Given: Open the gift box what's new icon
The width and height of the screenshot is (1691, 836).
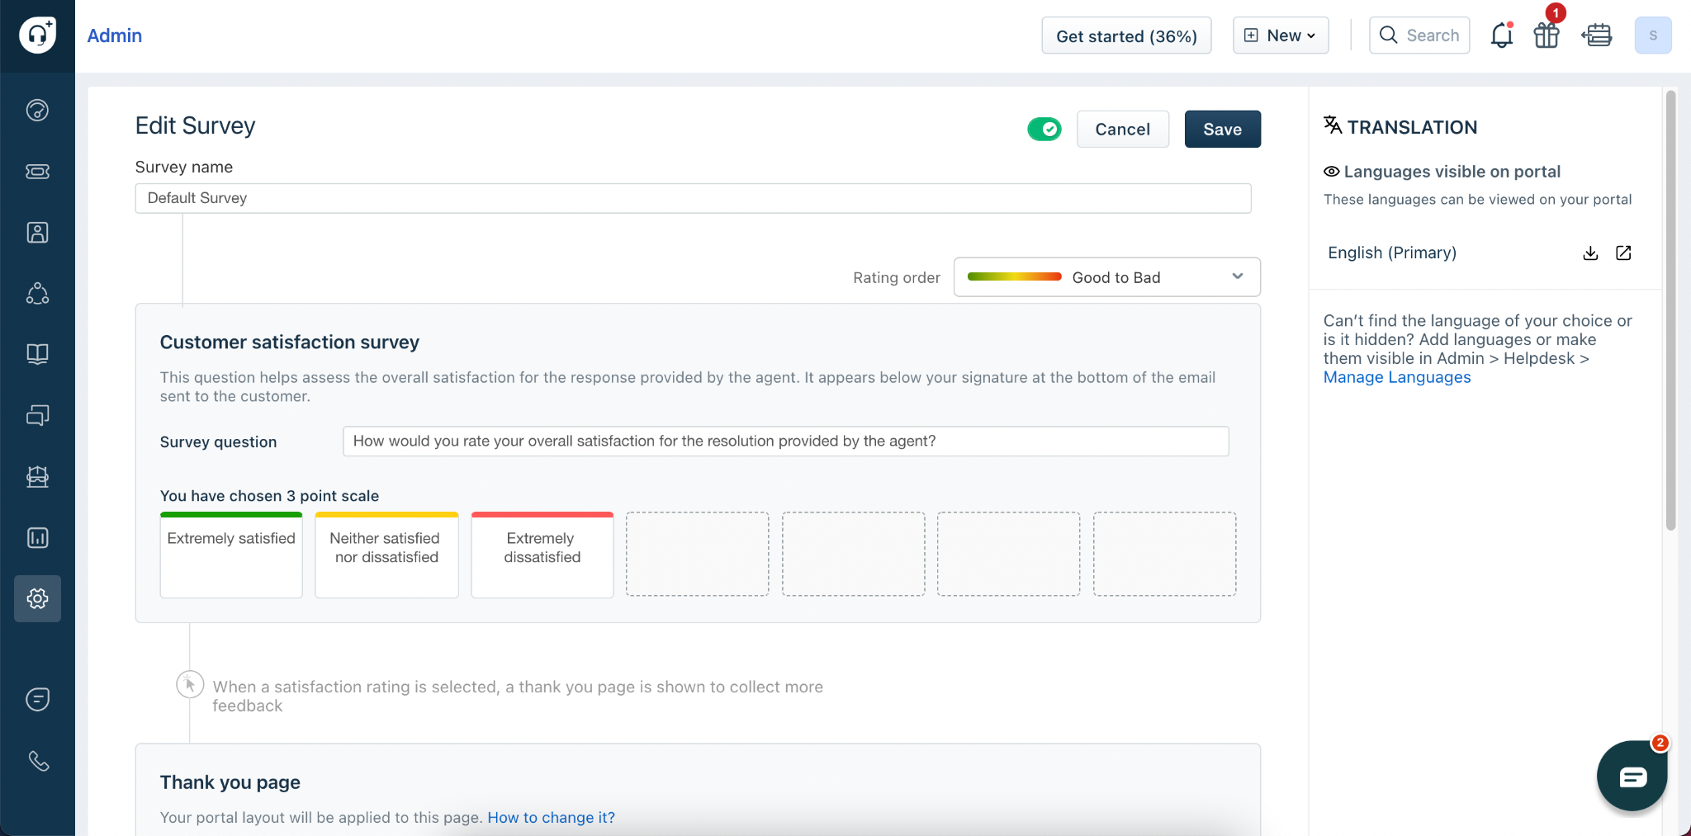Looking at the screenshot, I should (x=1546, y=35).
